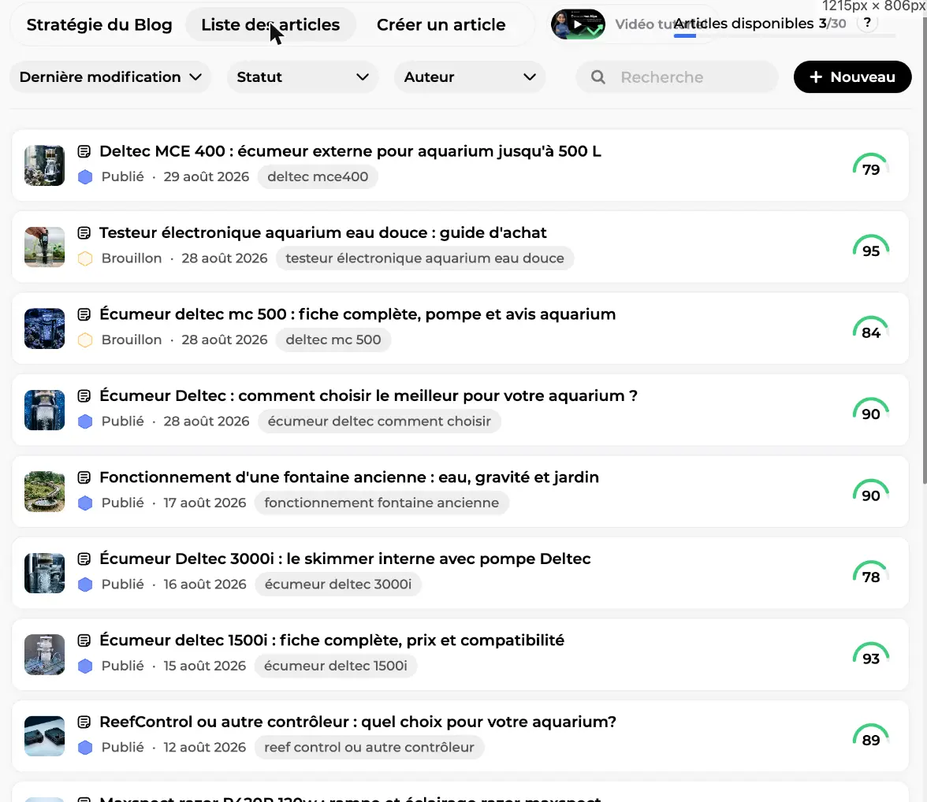The width and height of the screenshot is (927, 802).
Task: View the score 78 gauge
Action: click(871, 574)
